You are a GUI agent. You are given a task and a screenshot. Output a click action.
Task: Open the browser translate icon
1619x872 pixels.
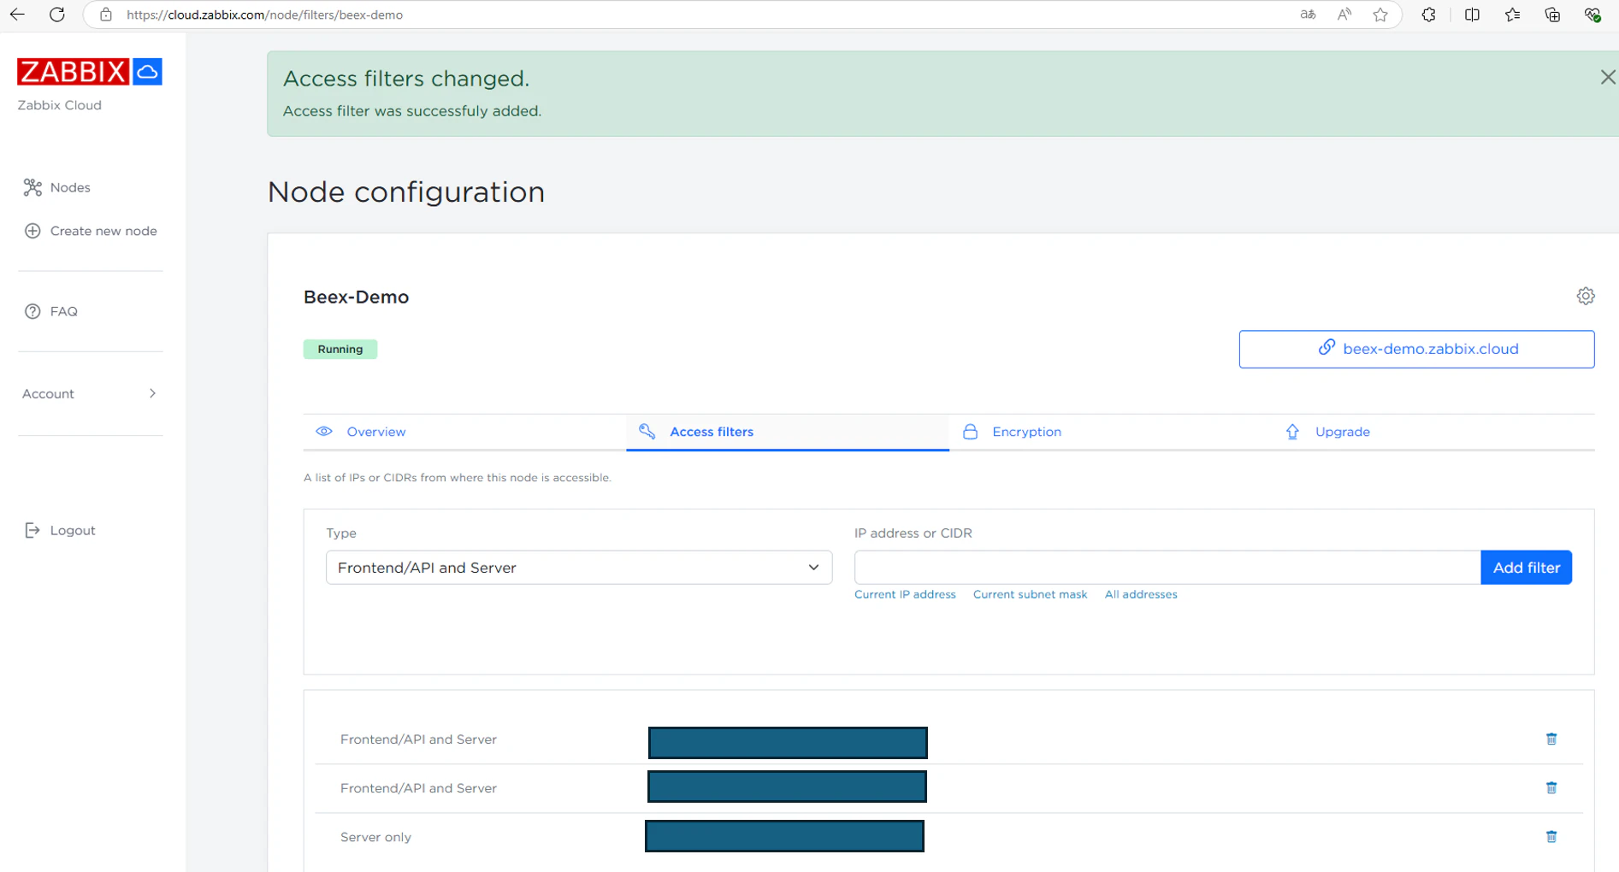pyautogui.click(x=1308, y=15)
